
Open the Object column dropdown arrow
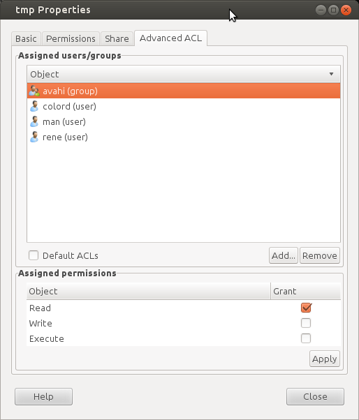point(331,74)
